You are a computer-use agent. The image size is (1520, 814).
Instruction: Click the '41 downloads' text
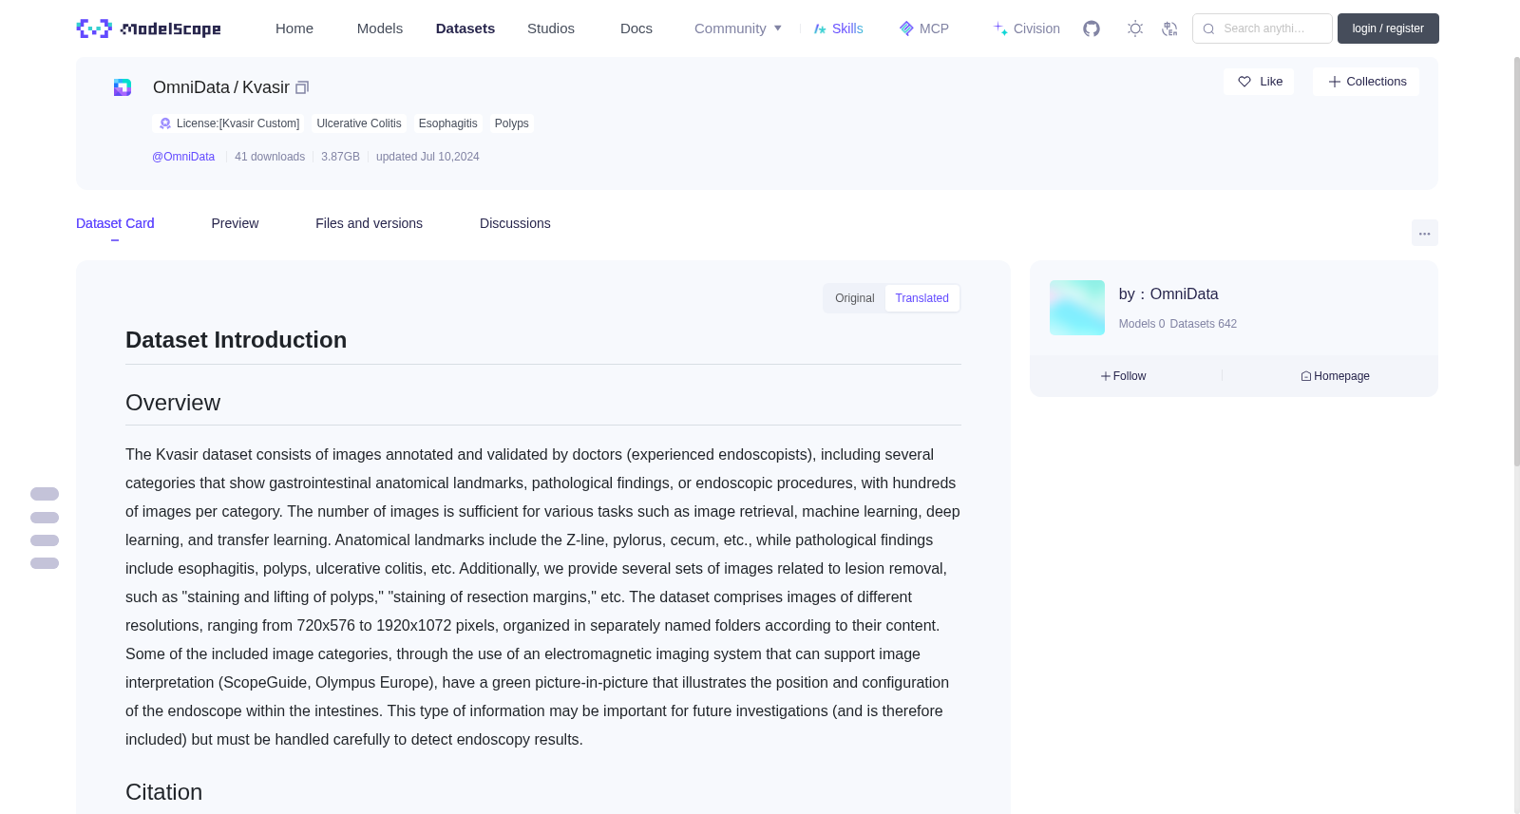point(270,157)
